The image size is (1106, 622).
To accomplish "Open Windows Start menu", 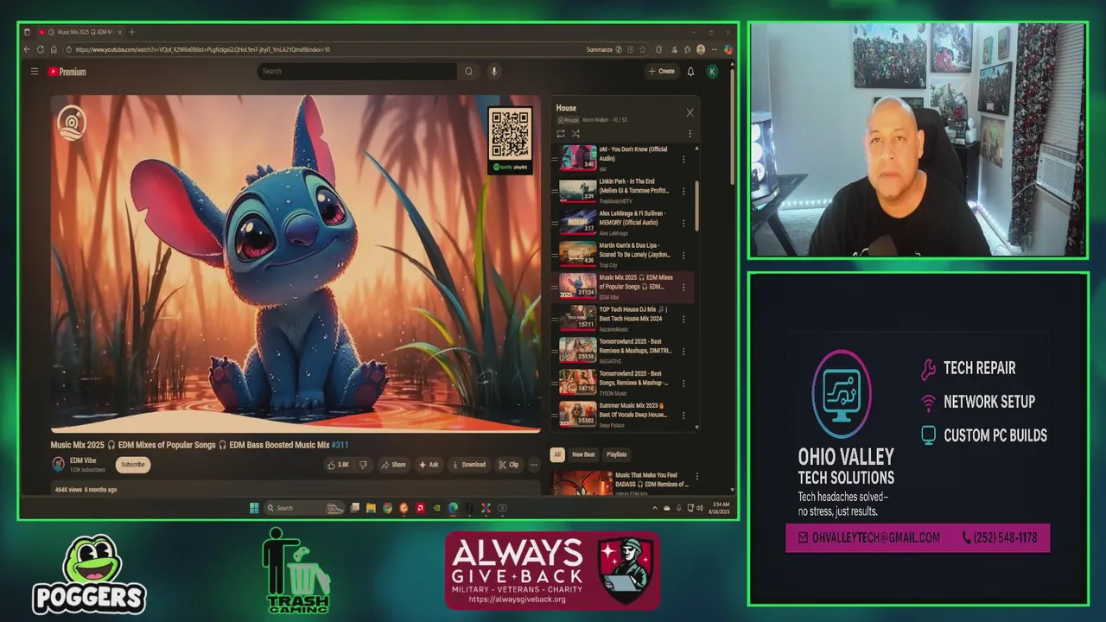I will [x=254, y=508].
